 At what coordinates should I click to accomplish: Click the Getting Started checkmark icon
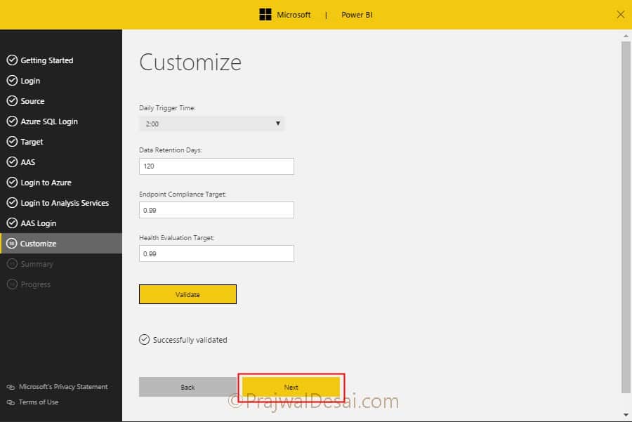(12, 60)
